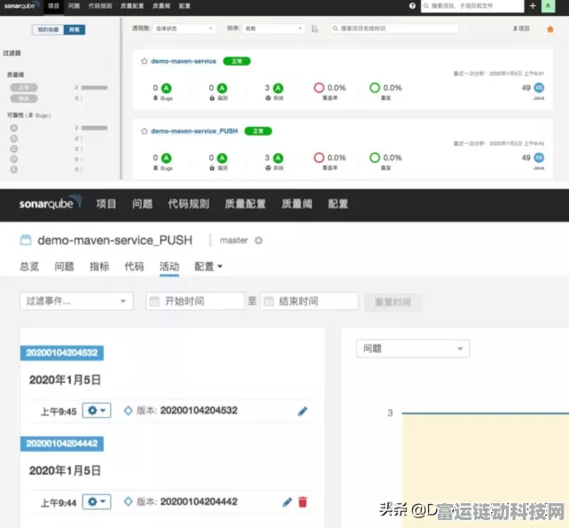Click the red coverage ring on the demo-maven-service card
569x528 pixels.
(x=319, y=88)
